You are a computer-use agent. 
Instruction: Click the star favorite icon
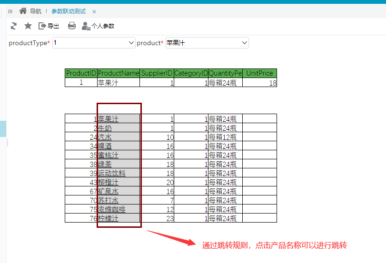28,26
